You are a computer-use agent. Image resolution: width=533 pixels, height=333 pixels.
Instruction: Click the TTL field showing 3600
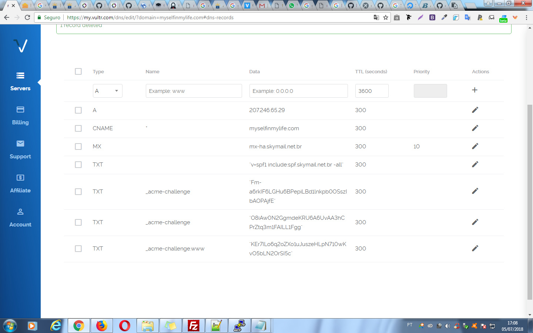click(x=372, y=91)
